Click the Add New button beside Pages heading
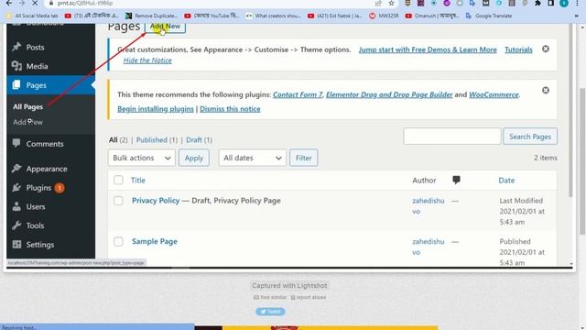The height and width of the screenshot is (330, 586). click(165, 27)
